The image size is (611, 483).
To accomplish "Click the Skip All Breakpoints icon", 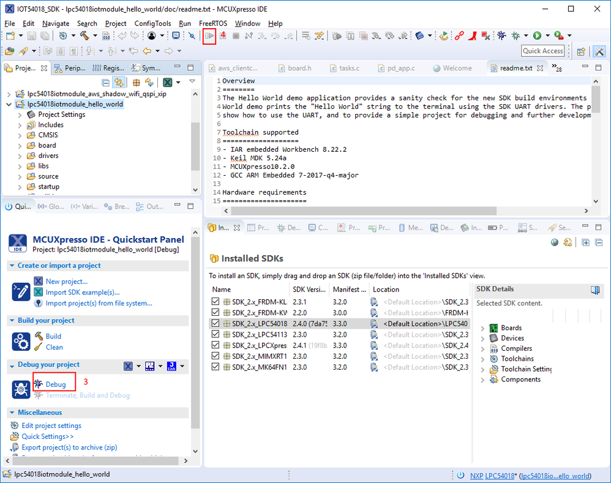I will point(192,36).
